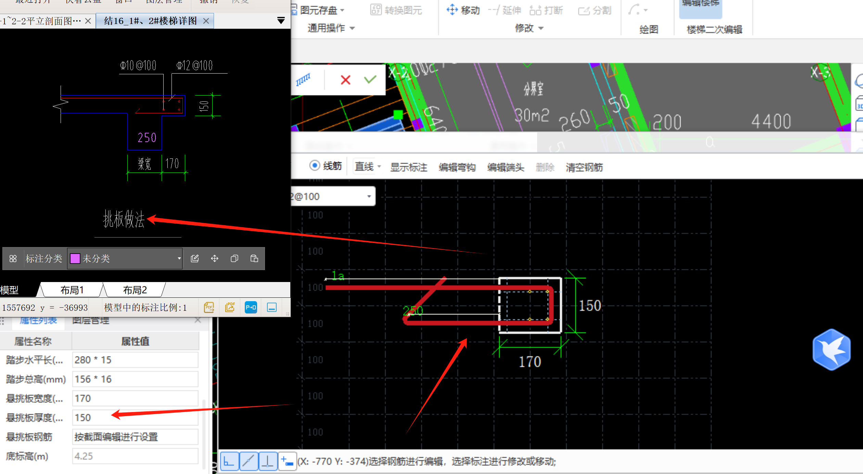The height and width of the screenshot is (474, 863).
Task: Select the 分割 split tool
Action: click(x=595, y=10)
